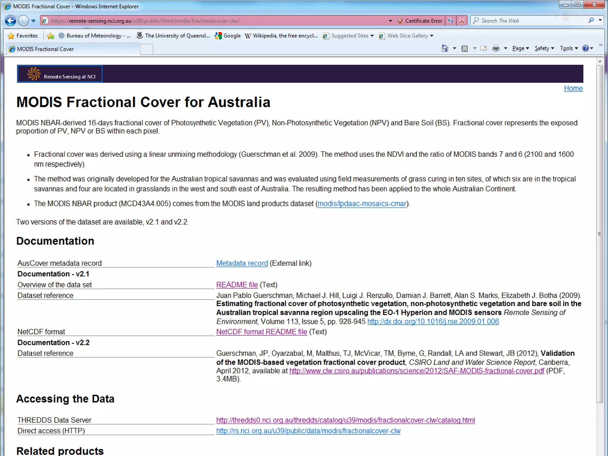Screen dimensions: 608x456
Task: Click the Refresh page icon
Action: (451, 21)
